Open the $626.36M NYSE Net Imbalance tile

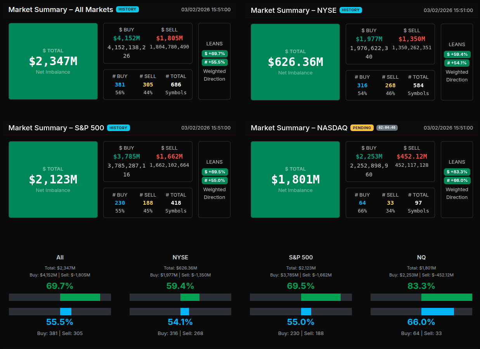tap(295, 62)
